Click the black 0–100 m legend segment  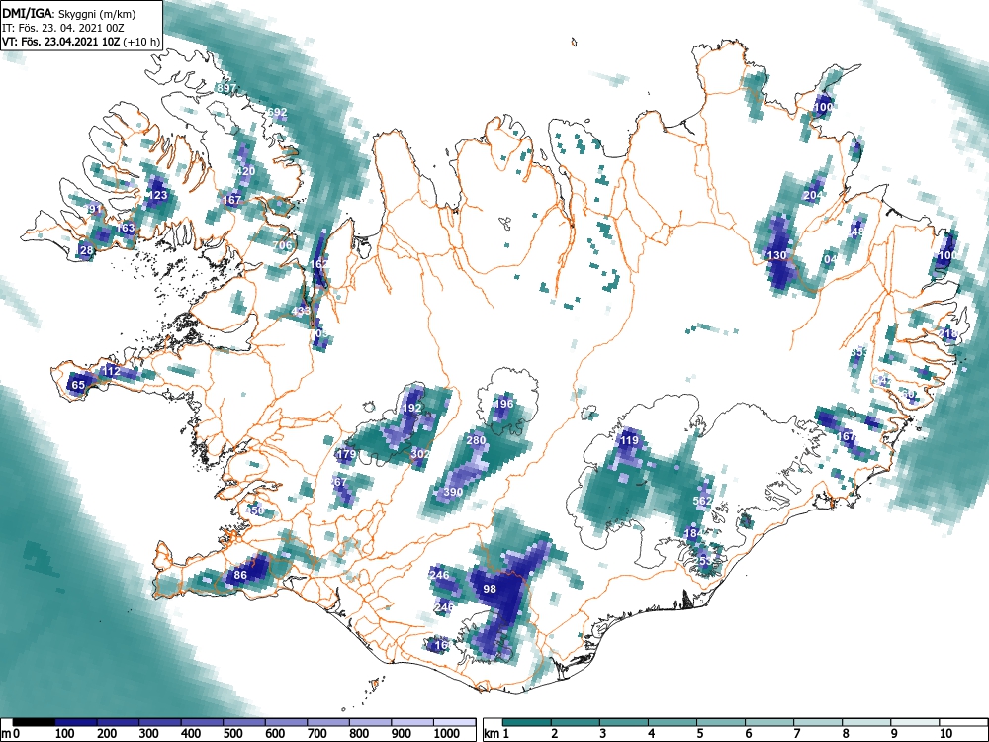(34, 722)
